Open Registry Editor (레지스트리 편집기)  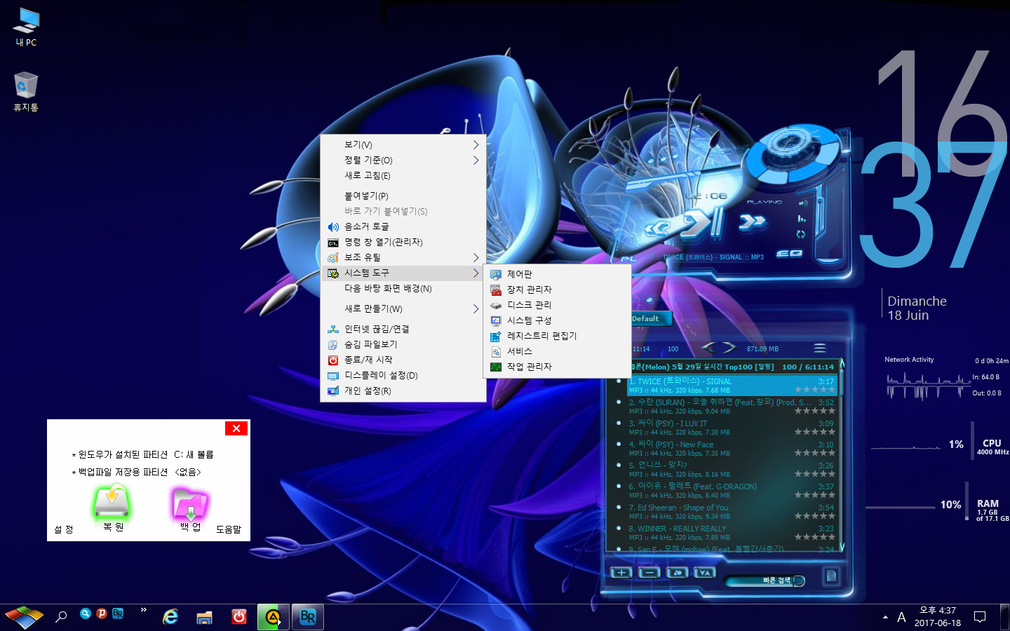coord(557,336)
